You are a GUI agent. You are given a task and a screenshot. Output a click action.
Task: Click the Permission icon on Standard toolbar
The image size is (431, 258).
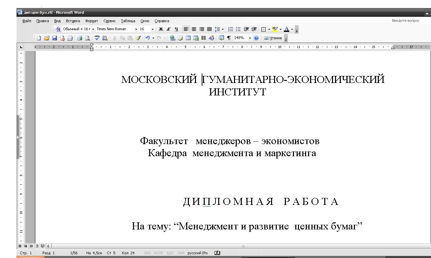point(62,38)
